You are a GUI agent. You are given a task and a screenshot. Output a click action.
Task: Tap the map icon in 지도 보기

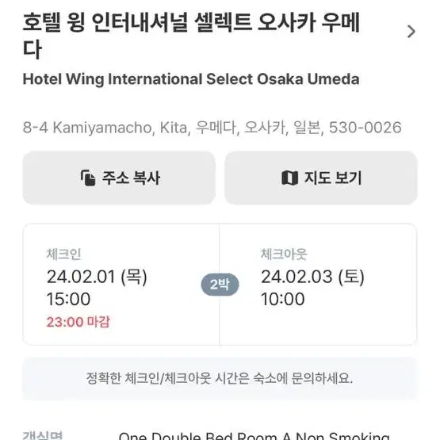(x=289, y=178)
